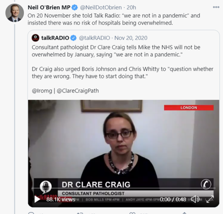Open the @NeilDotObrien handle link
223x214 pixels.
tap(101, 7)
